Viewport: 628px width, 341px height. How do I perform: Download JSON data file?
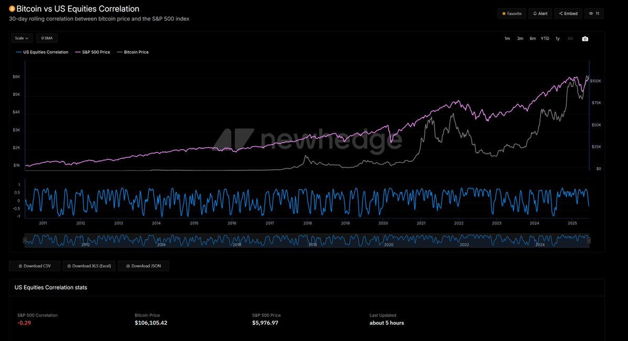[144, 266]
